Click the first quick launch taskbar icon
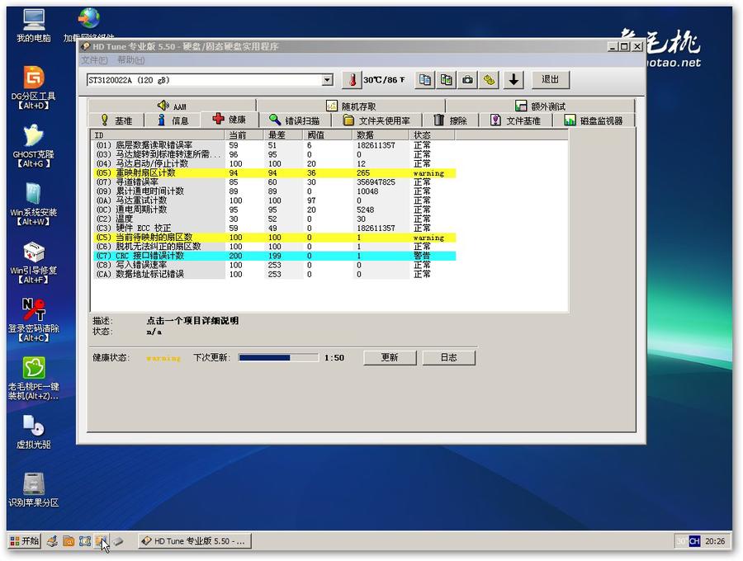Viewport: 743px width, 561px height. [x=52, y=540]
